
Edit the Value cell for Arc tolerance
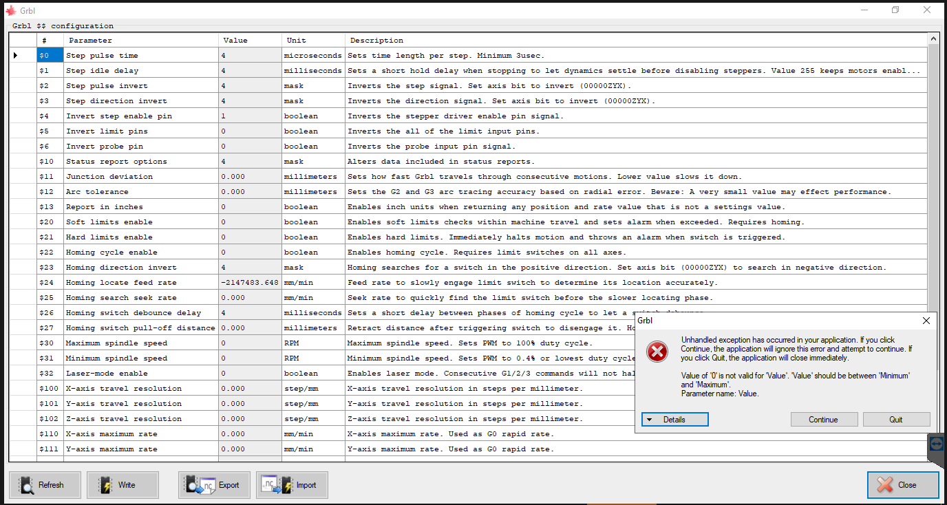click(x=251, y=192)
